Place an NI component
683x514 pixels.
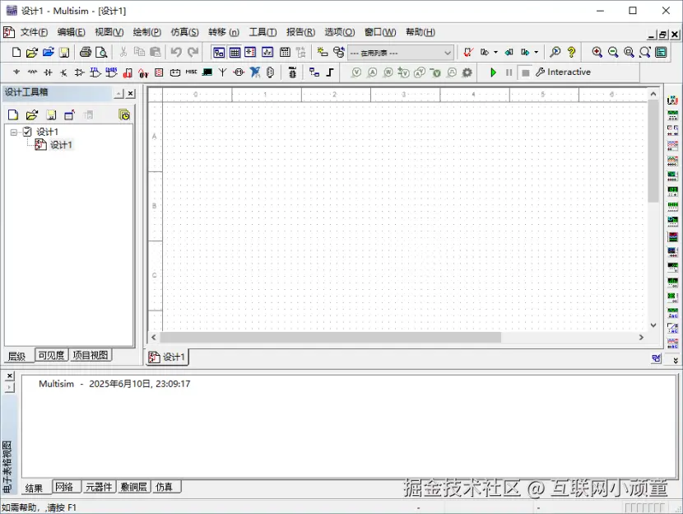tap(255, 72)
